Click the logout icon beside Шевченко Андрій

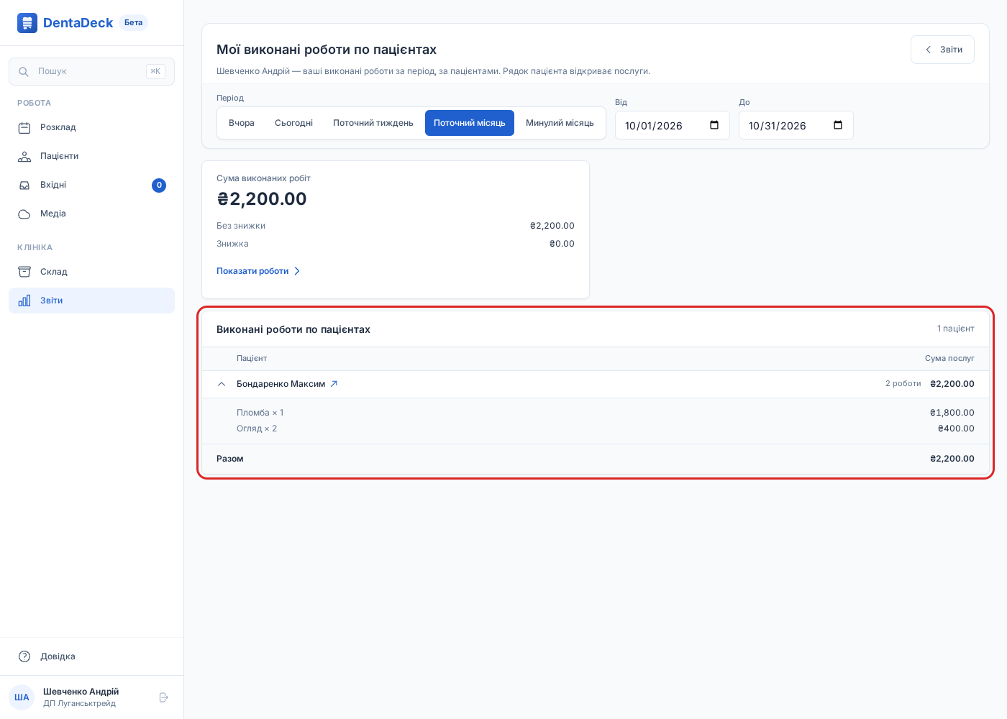click(x=163, y=697)
